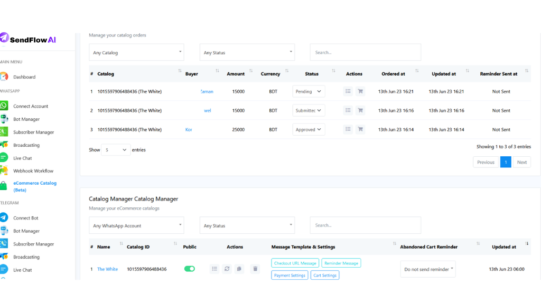This screenshot has height=304, width=541.
Task: Delete The White catalog with trash icon
Action: [255, 269]
